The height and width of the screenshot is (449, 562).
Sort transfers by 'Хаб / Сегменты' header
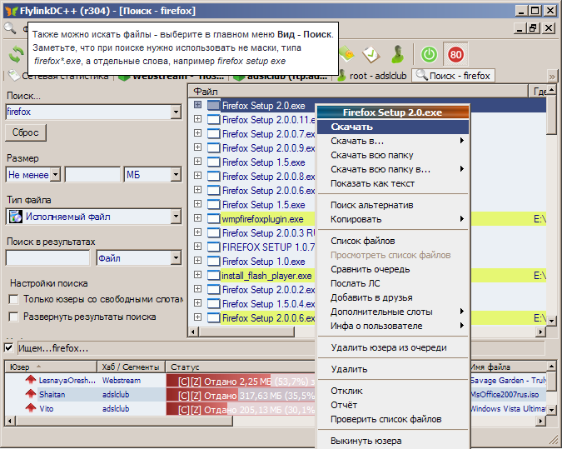pyautogui.click(x=131, y=367)
